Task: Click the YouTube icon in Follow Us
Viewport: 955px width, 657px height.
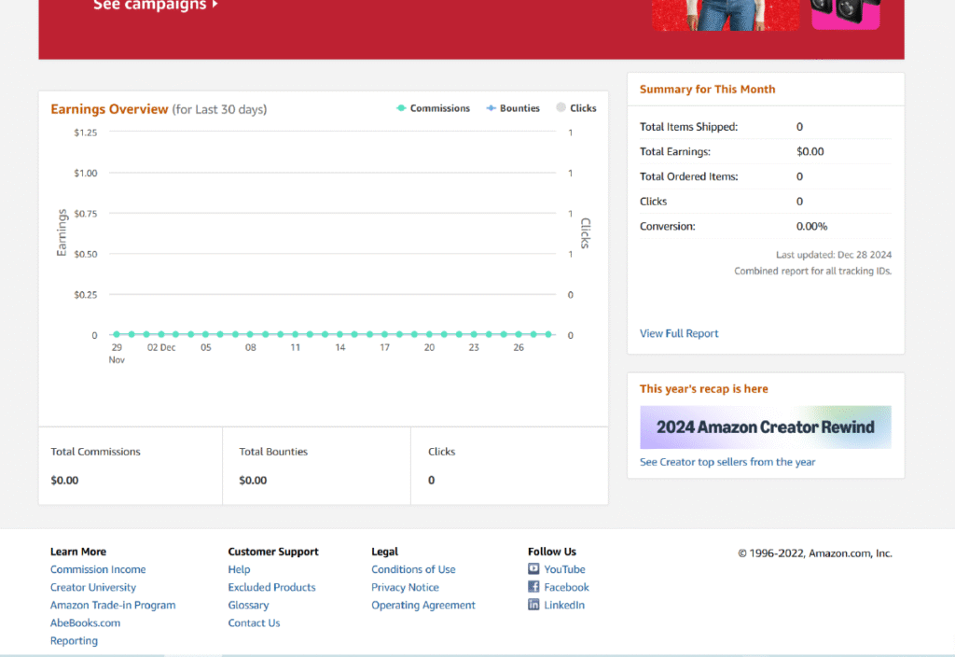Action: [533, 569]
